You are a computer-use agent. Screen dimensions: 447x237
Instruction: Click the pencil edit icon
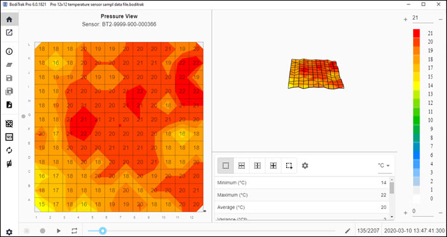(x=347, y=231)
